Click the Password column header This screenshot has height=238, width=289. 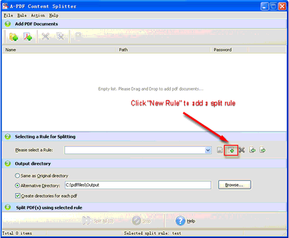(230, 50)
